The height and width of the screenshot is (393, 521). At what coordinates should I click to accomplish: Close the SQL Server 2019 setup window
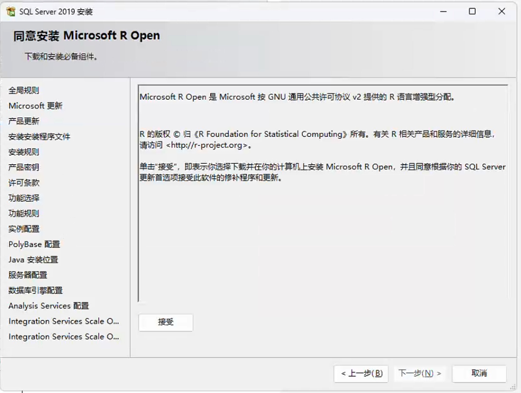tap(502, 12)
